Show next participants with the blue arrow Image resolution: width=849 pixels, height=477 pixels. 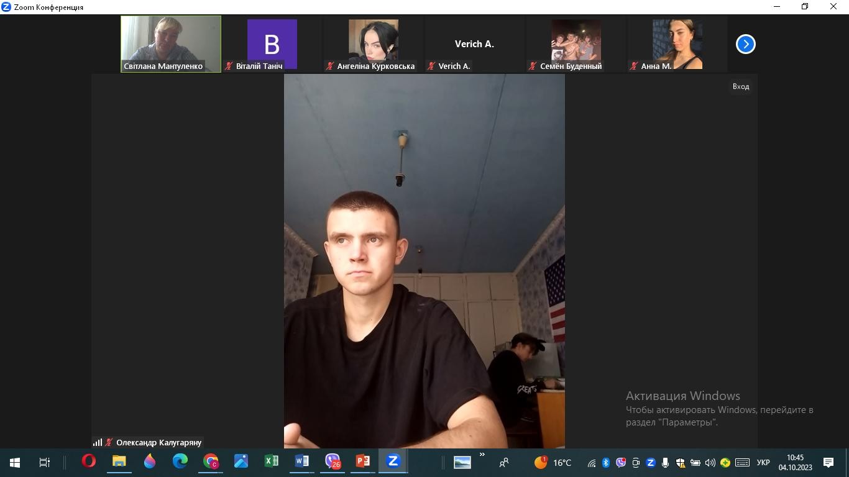tap(745, 44)
